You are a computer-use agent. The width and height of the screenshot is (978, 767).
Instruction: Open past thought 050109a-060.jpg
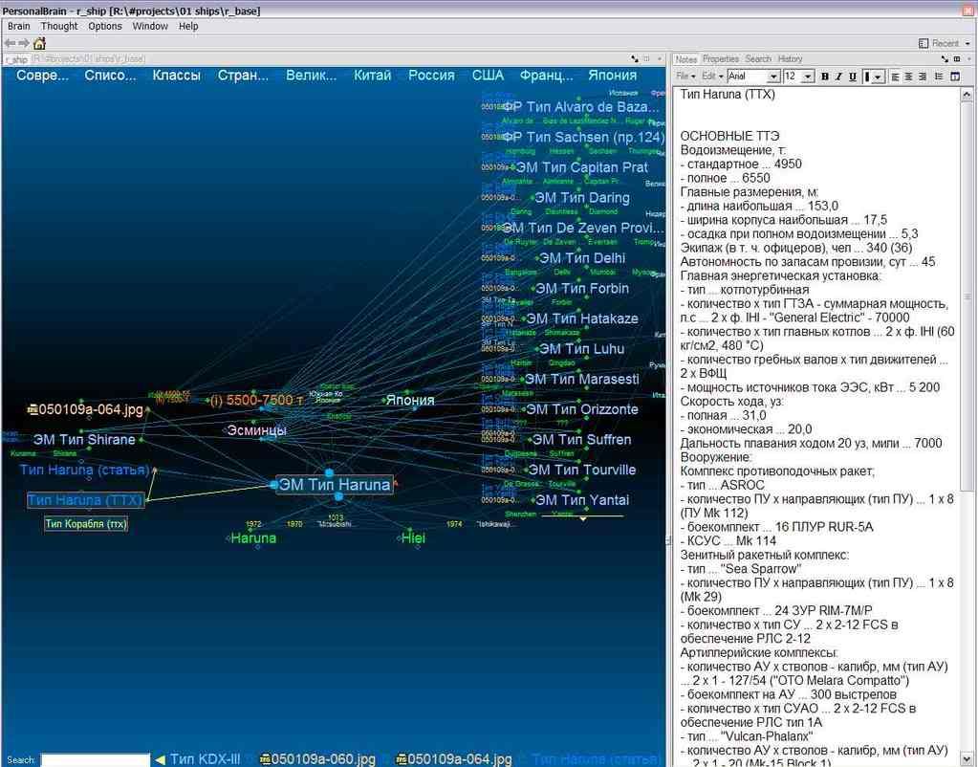tap(316, 759)
